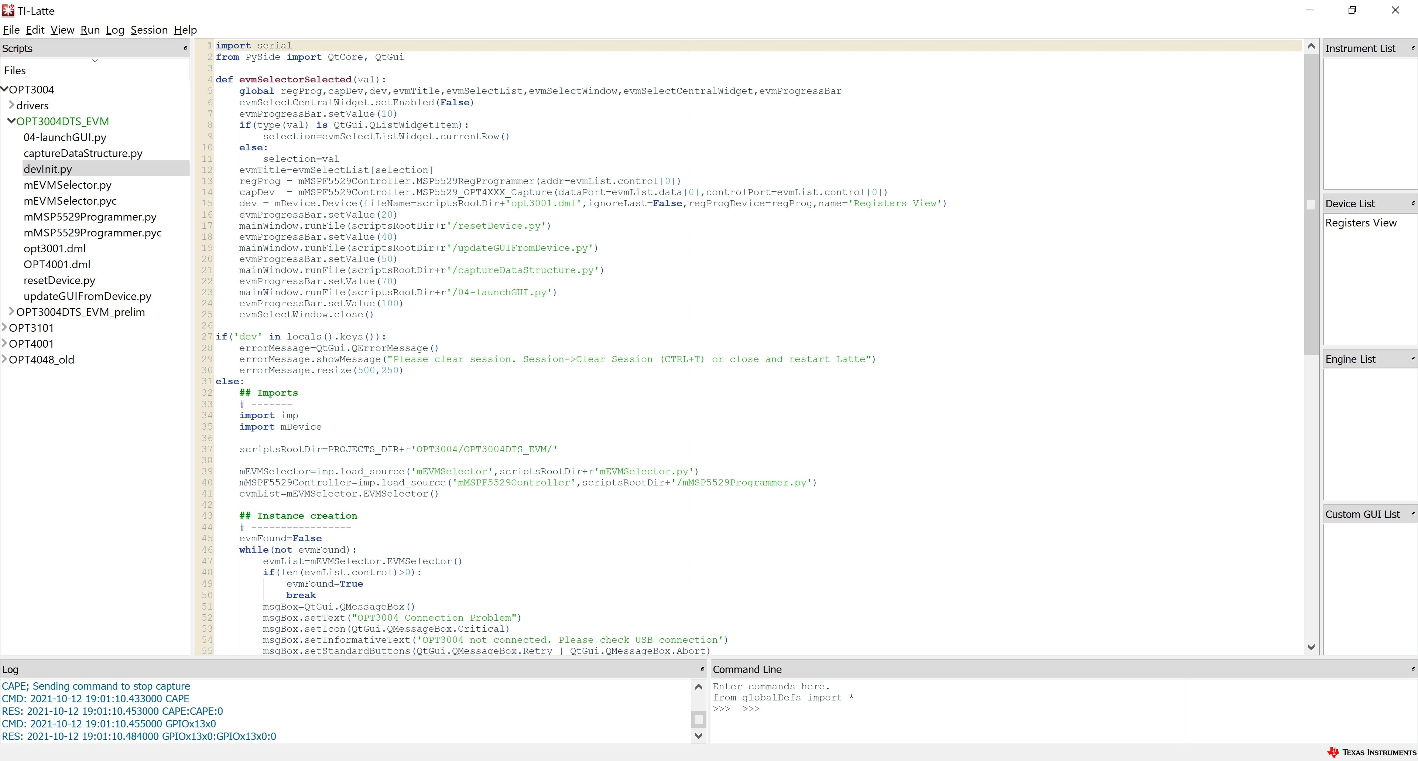Expand the OPT3101 folder
The width and height of the screenshot is (1418, 761).
click(x=4, y=327)
